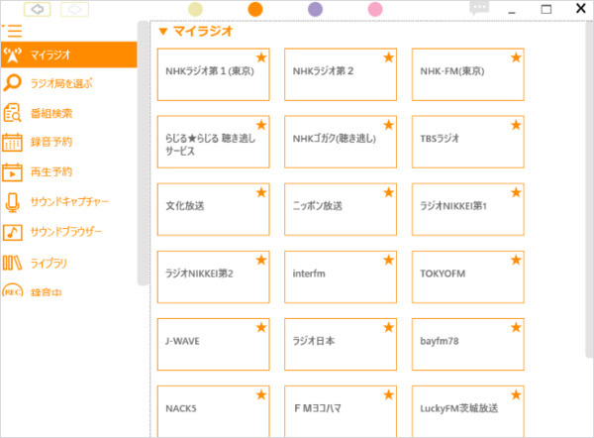Toggle favorite star on FMヨコハマ
The height and width of the screenshot is (438, 594).
pyautogui.click(x=389, y=395)
